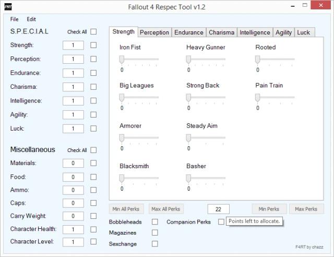
Task: Click the Perception value field
Action: [x=73, y=59]
